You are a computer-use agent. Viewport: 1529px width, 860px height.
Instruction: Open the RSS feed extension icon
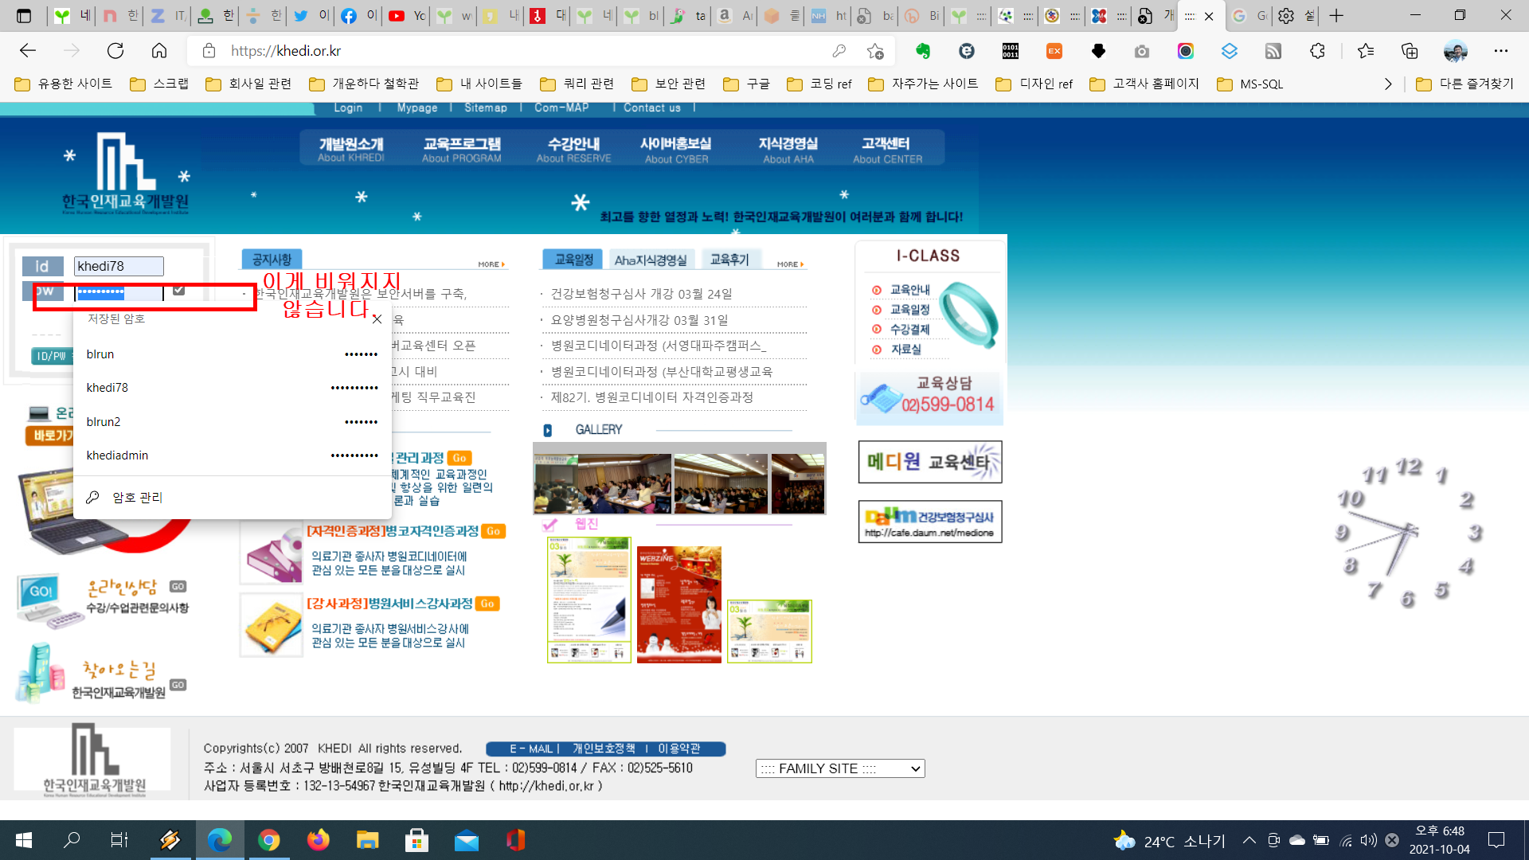[x=1273, y=51]
